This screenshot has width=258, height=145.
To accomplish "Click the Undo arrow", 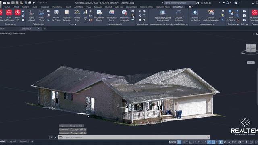I will pos(34,3).
